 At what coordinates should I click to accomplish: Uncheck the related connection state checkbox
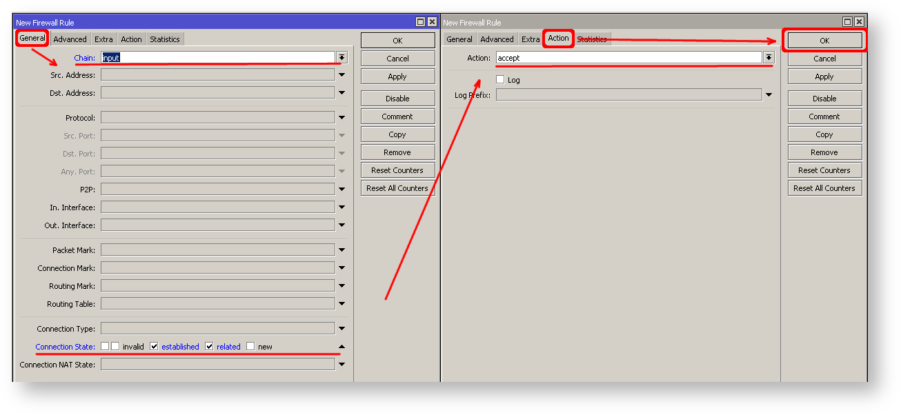click(x=209, y=346)
